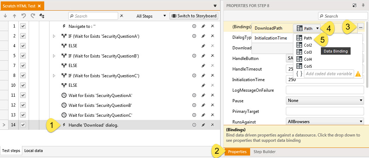Image resolution: width=369 pixels, height=158 pixels.
Task: Toggle the checkbox for step 11
Action: [x=23, y=95]
